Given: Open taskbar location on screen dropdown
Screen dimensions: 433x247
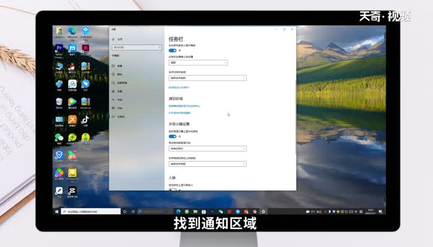Looking at the screenshot, I should pos(199,62).
